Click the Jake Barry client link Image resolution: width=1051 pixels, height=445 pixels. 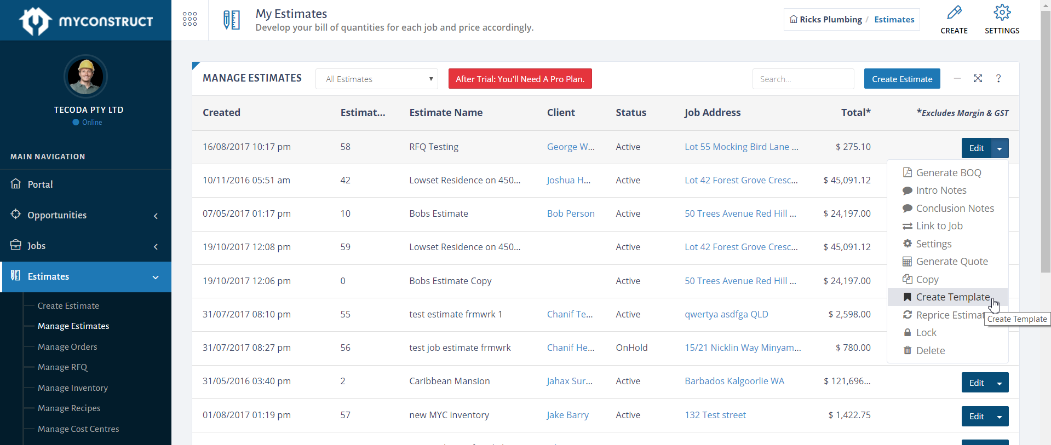pyautogui.click(x=567, y=415)
